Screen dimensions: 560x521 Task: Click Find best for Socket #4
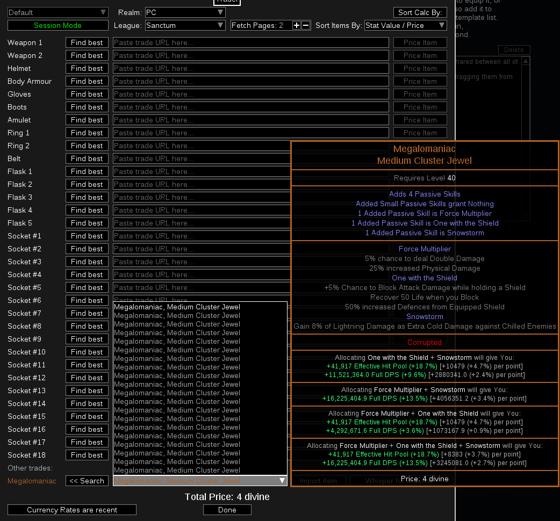87,274
